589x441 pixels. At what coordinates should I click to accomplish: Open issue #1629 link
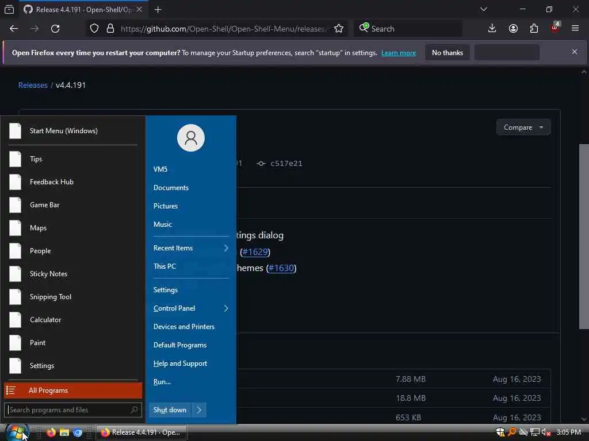(255, 252)
